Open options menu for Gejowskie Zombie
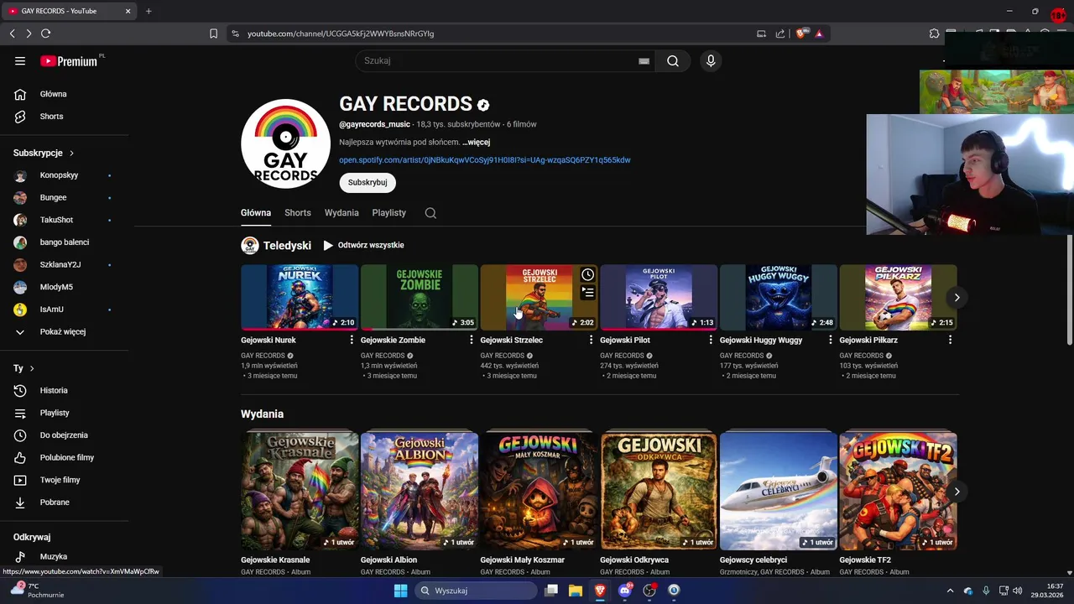The image size is (1074, 604). pos(472,340)
